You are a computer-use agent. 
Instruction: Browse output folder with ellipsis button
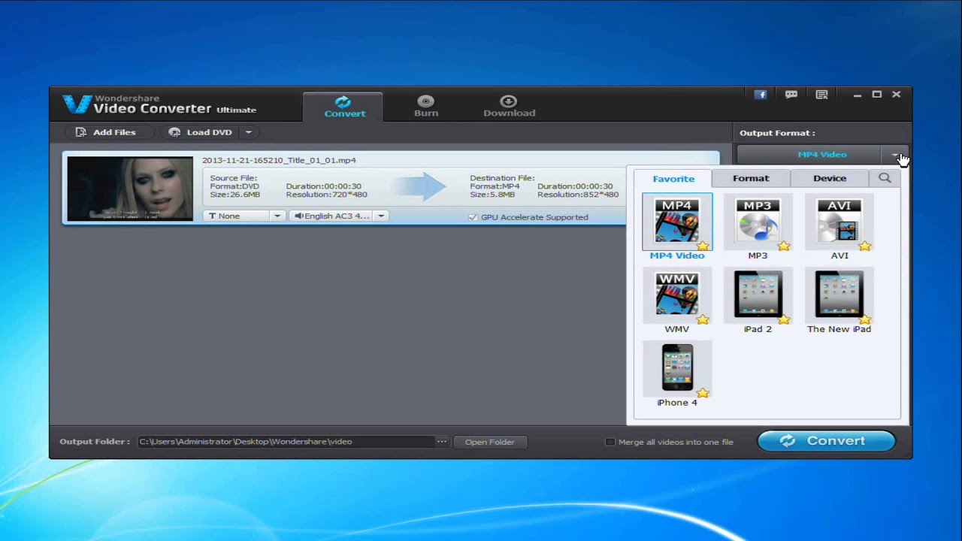click(x=442, y=442)
